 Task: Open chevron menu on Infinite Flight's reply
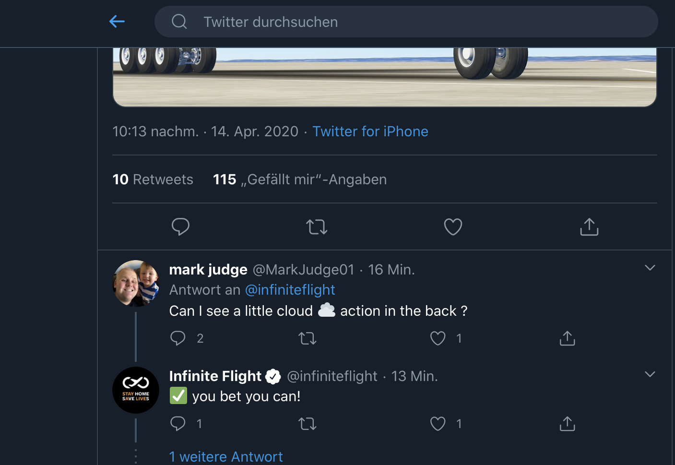[650, 374]
